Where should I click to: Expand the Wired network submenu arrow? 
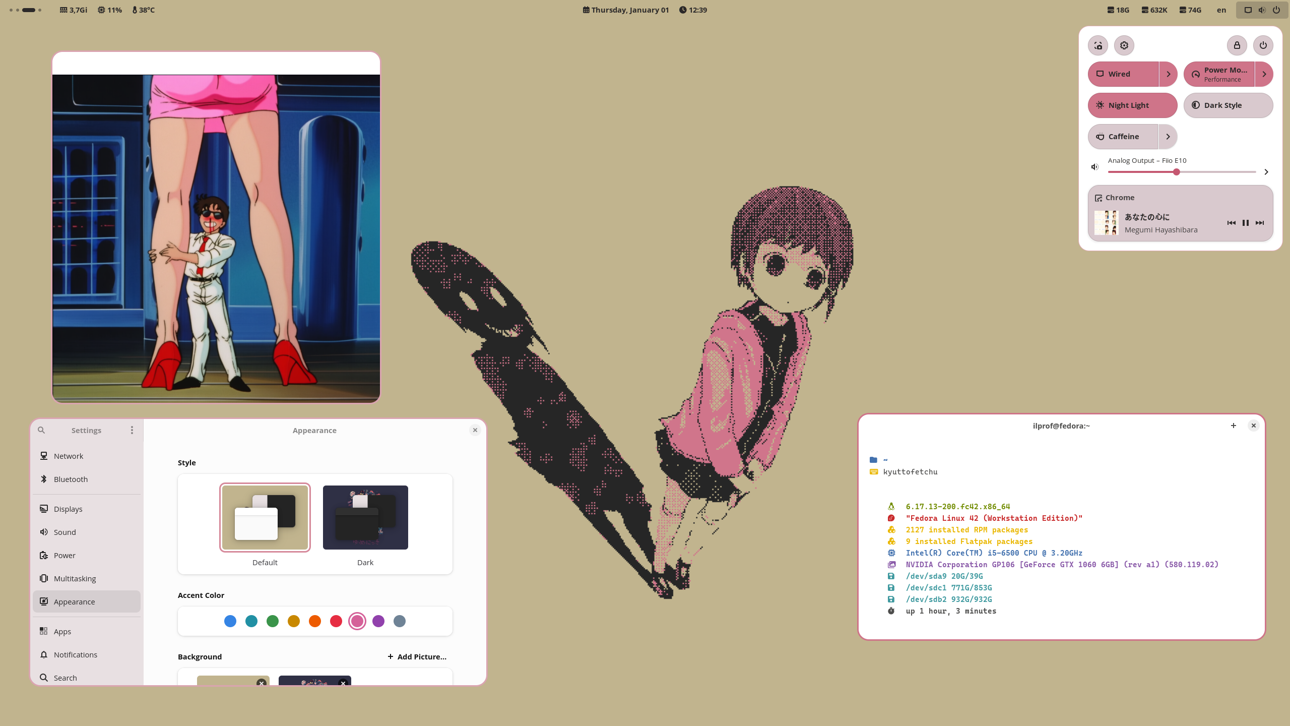[x=1168, y=74]
